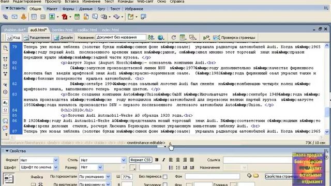This screenshot has width=331, height=186.
Task: Show more coding toolbar buttons chevron
Action: (x=6, y=134)
